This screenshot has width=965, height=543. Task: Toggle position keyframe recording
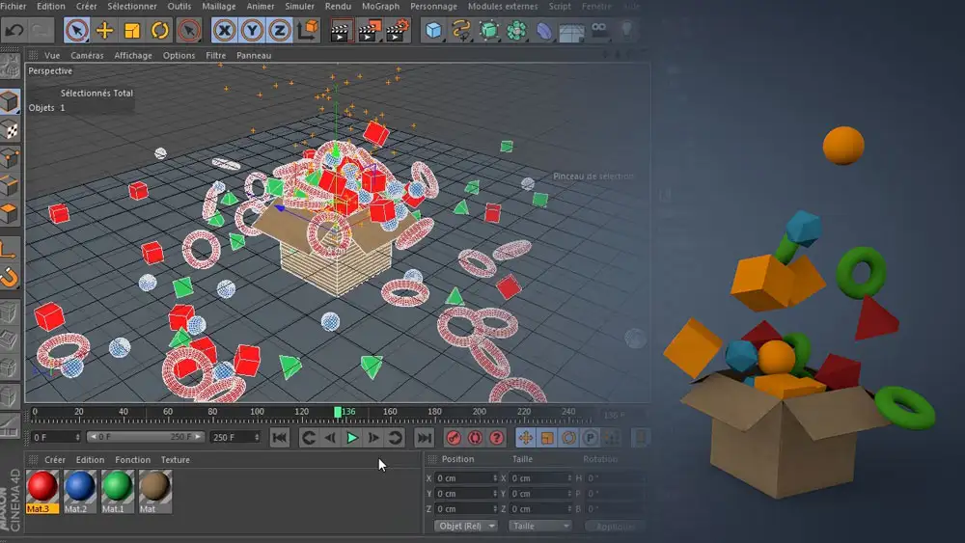[x=525, y=438]
